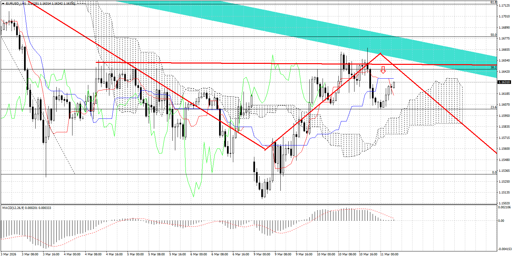Click the 1.15020 price axis label
The height and width of the screenshot is (258, 512).
[x=504, y=203]
